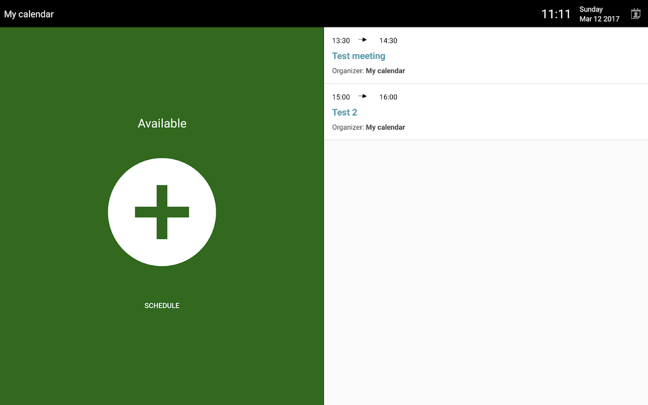Click the My calendar title
Viewport: 648px width, 405px height.
[29, 14]
